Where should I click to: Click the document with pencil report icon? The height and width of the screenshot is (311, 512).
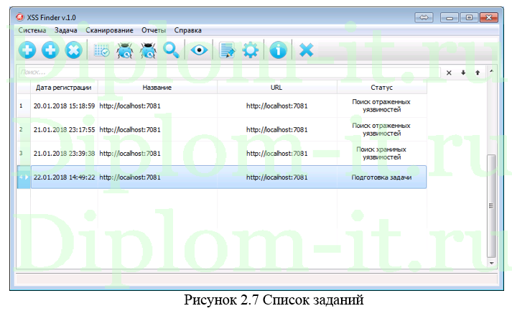[x=227, y=50]
